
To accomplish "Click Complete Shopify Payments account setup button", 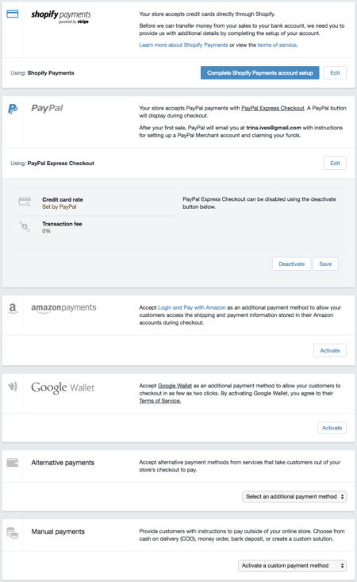I will (x=260, y=73).
